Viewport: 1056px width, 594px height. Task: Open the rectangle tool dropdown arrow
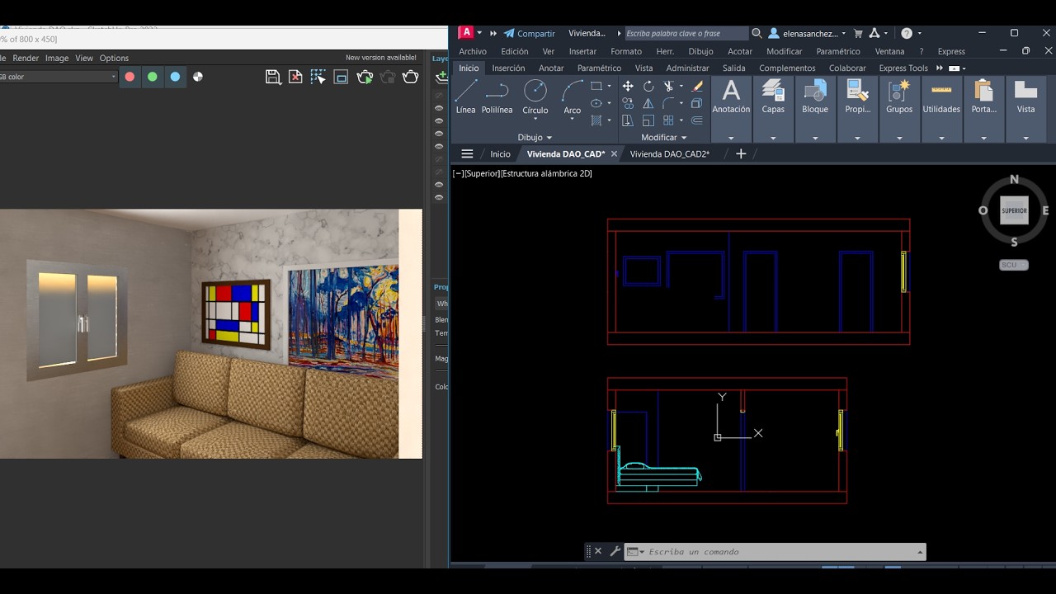click(x=610, y=86)
